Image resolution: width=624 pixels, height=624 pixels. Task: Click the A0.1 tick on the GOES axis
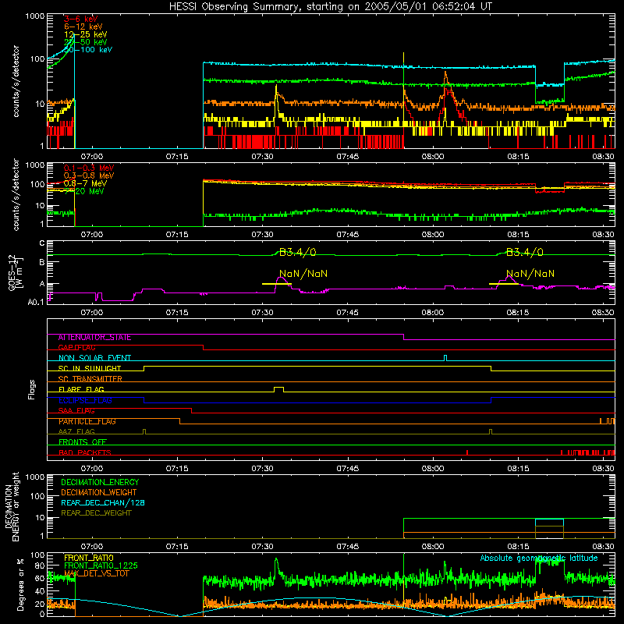[36, 302]
